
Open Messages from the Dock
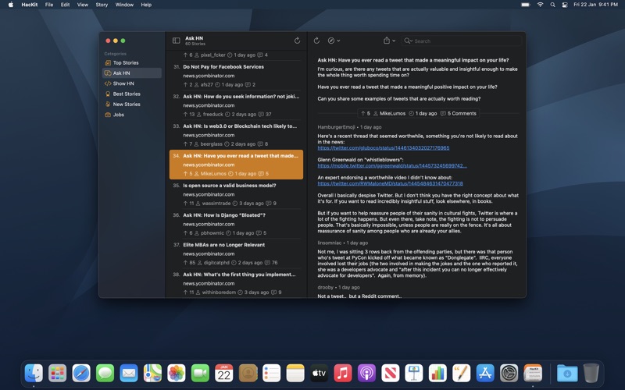(105, 374)
